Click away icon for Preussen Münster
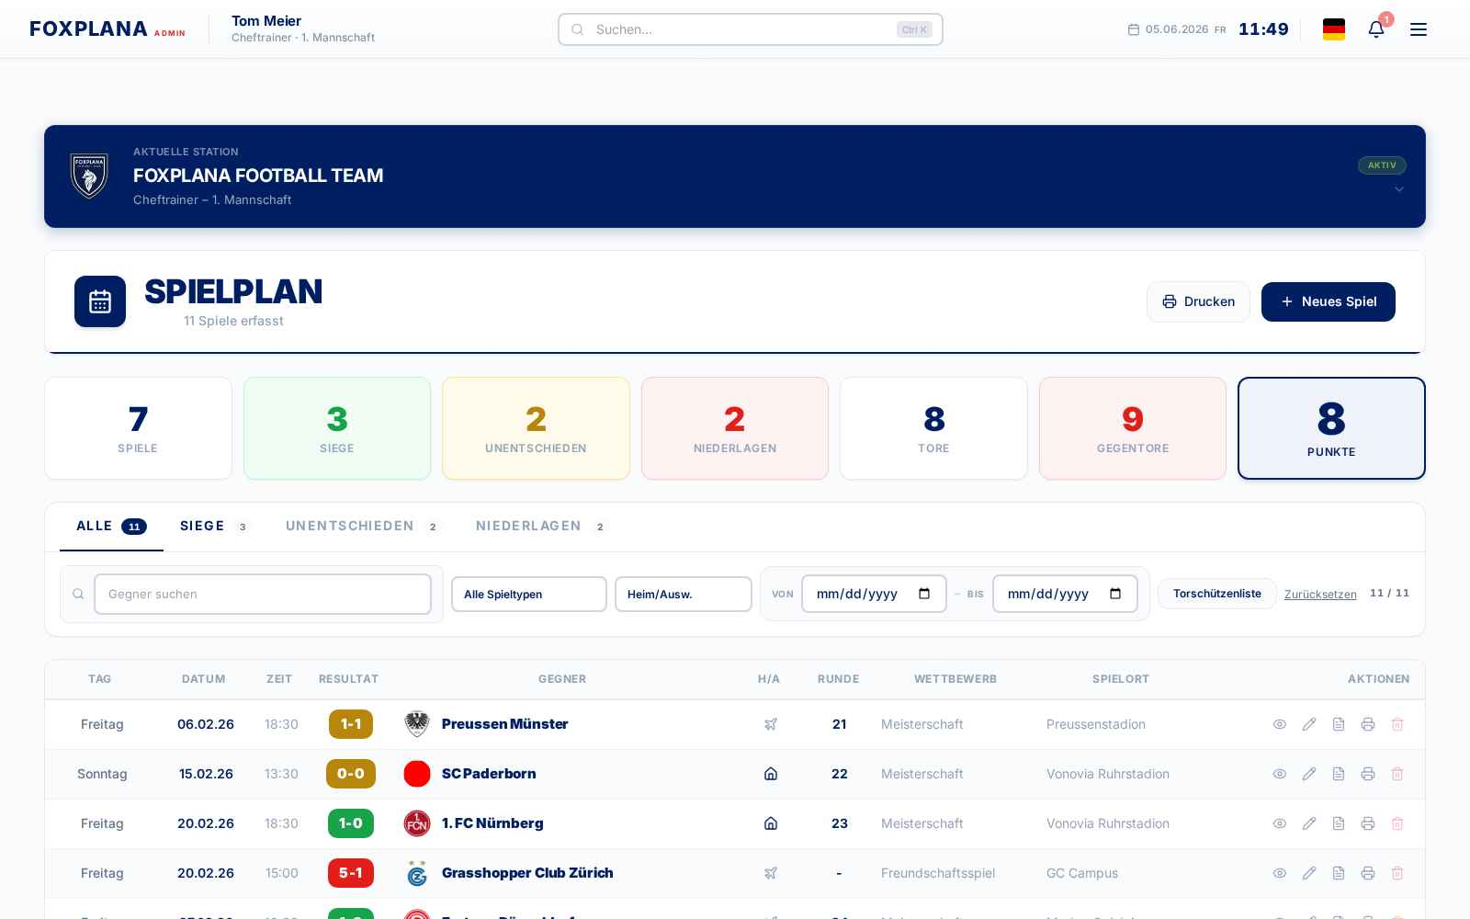Image resolution: width=1470 pixels, height=919 pixels. click(771, 724)
